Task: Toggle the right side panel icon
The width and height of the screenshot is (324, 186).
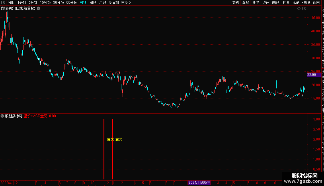Action: (x=304, y=9)
